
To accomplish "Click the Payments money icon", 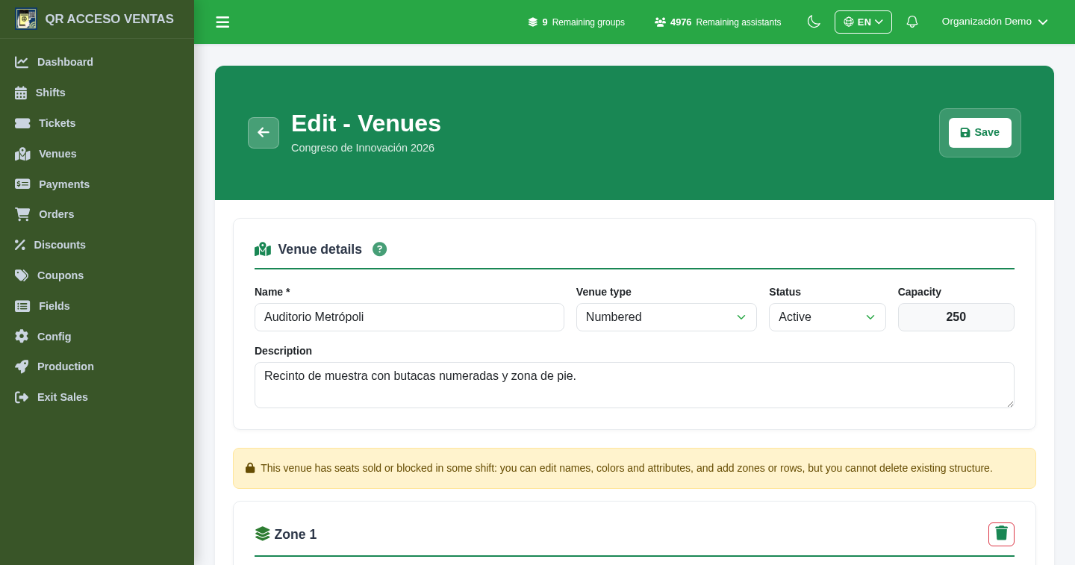I will coord(22,184).
